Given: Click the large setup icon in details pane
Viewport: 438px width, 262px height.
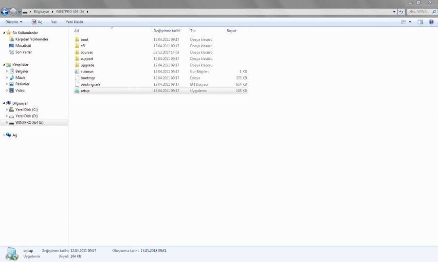Looking at the screenshot, I should 12,254.
